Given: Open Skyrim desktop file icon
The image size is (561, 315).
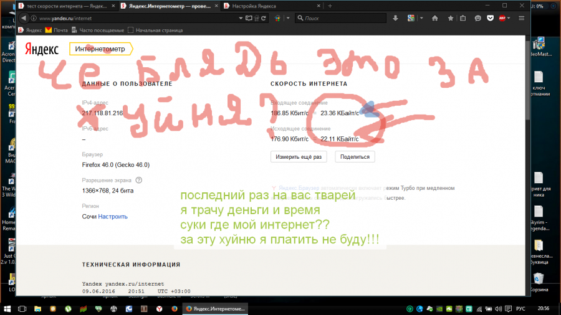Looking at the screenshot, I should (539, 219).
